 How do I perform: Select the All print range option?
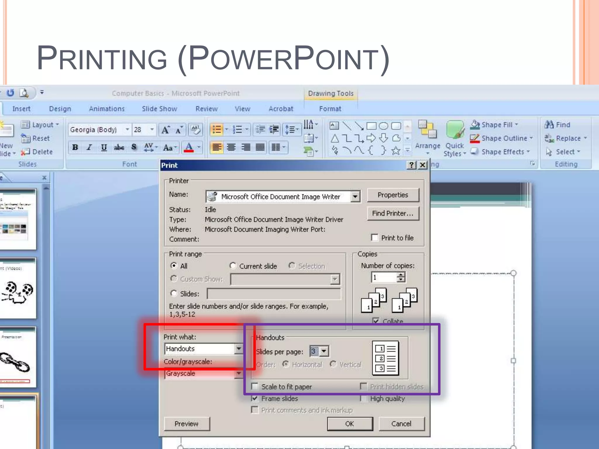pos(174,265)
